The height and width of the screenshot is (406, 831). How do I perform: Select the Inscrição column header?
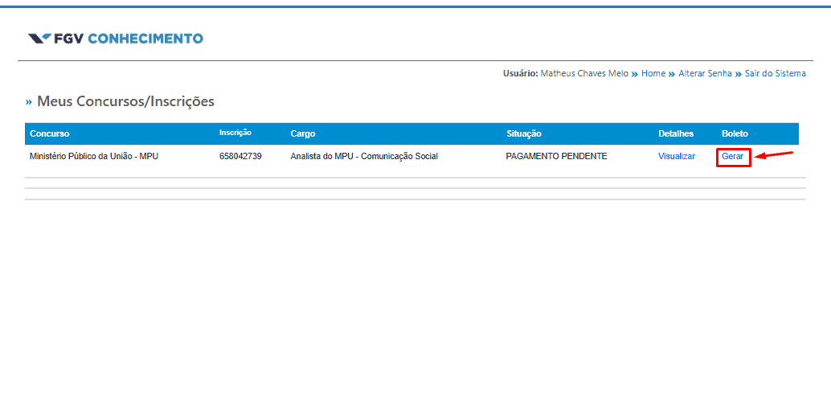[x=235, y=133]
